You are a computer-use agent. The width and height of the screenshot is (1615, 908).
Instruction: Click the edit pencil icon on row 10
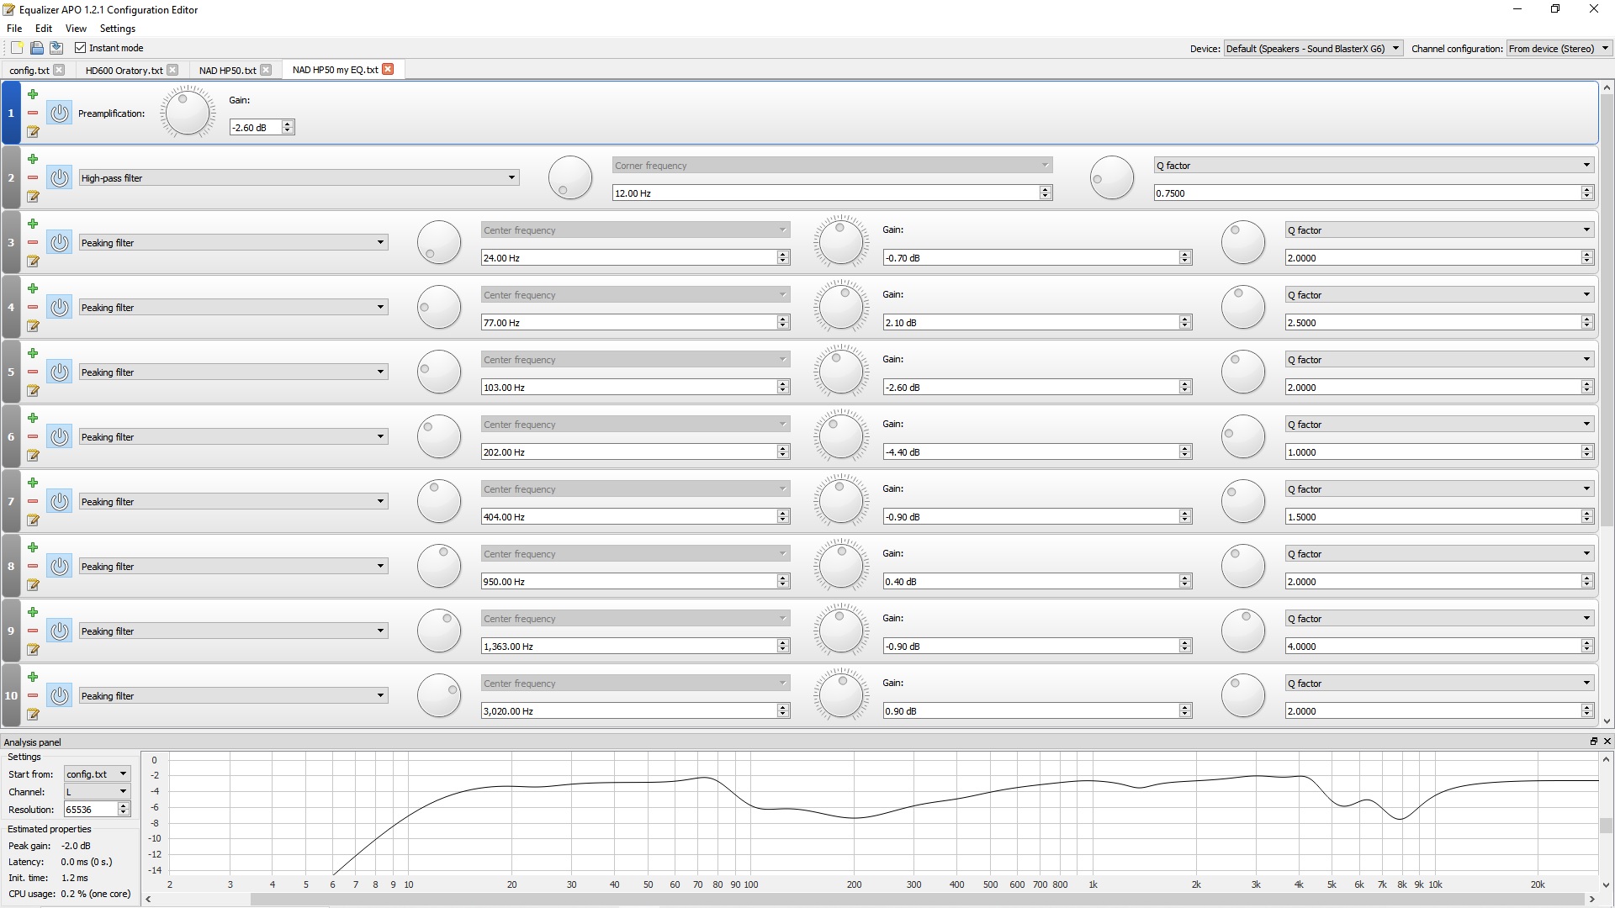[32, 715]
